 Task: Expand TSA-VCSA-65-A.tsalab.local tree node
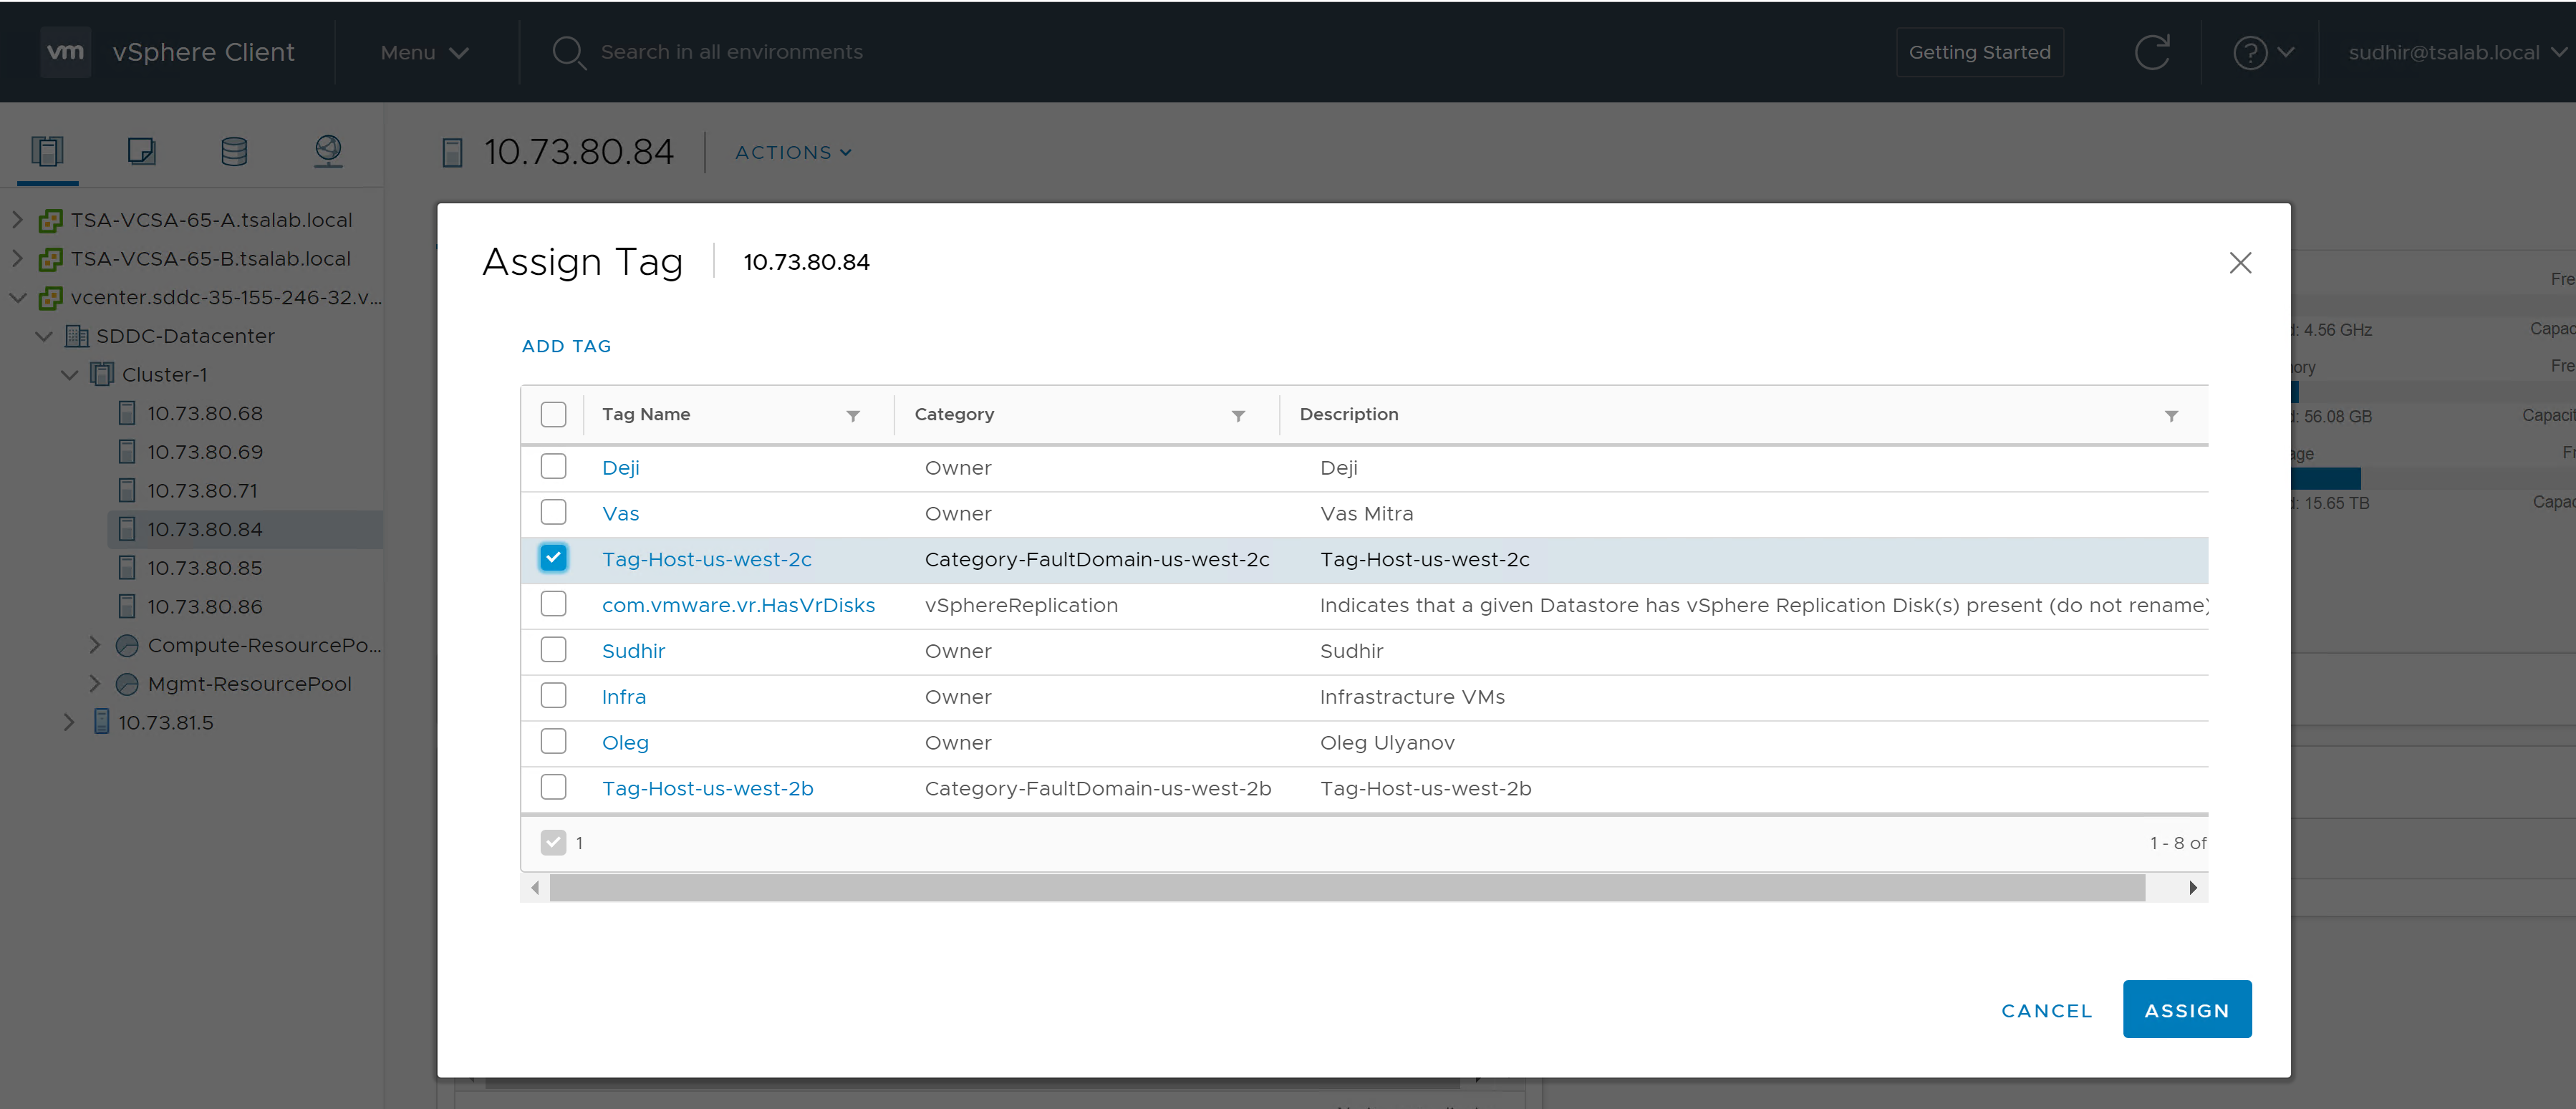coord(17,219)
